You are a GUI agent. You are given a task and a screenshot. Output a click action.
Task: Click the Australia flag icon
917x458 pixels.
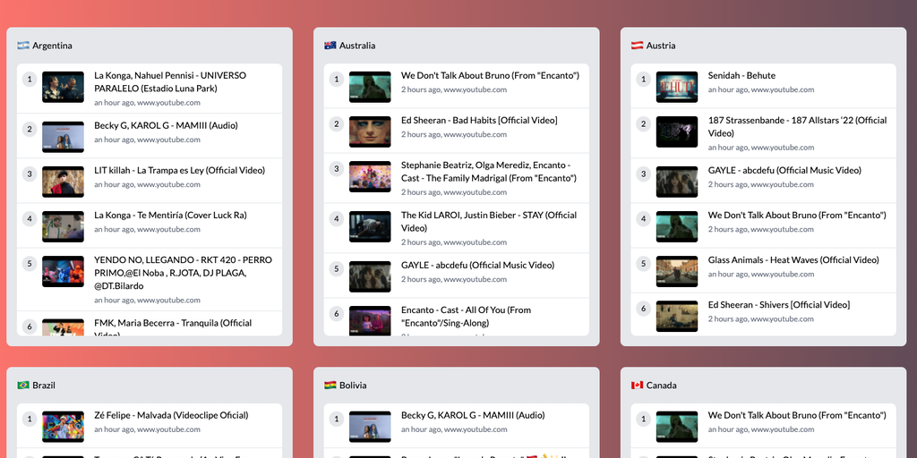pyautogui.click(x=330, y=46)
